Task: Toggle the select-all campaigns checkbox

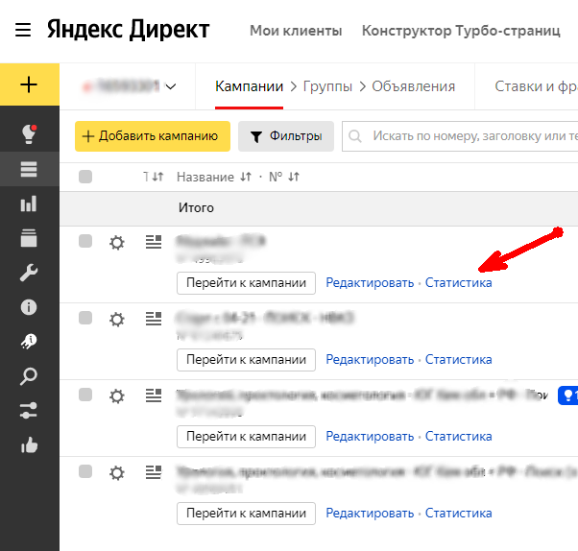Action: pyautogui.click(x=85, y=177)
